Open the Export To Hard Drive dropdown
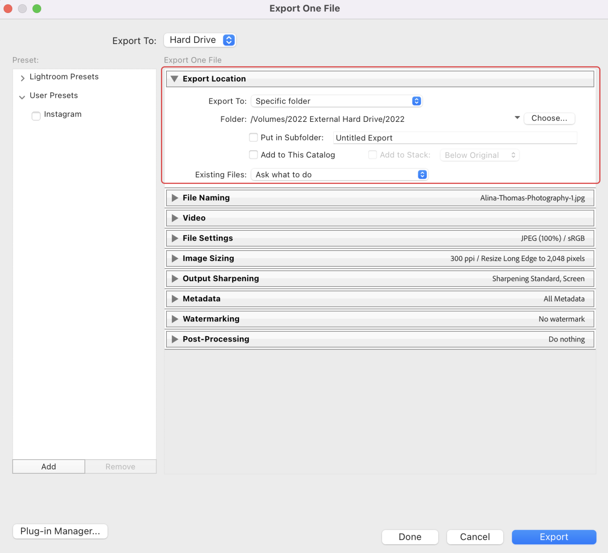 [199, 40]
